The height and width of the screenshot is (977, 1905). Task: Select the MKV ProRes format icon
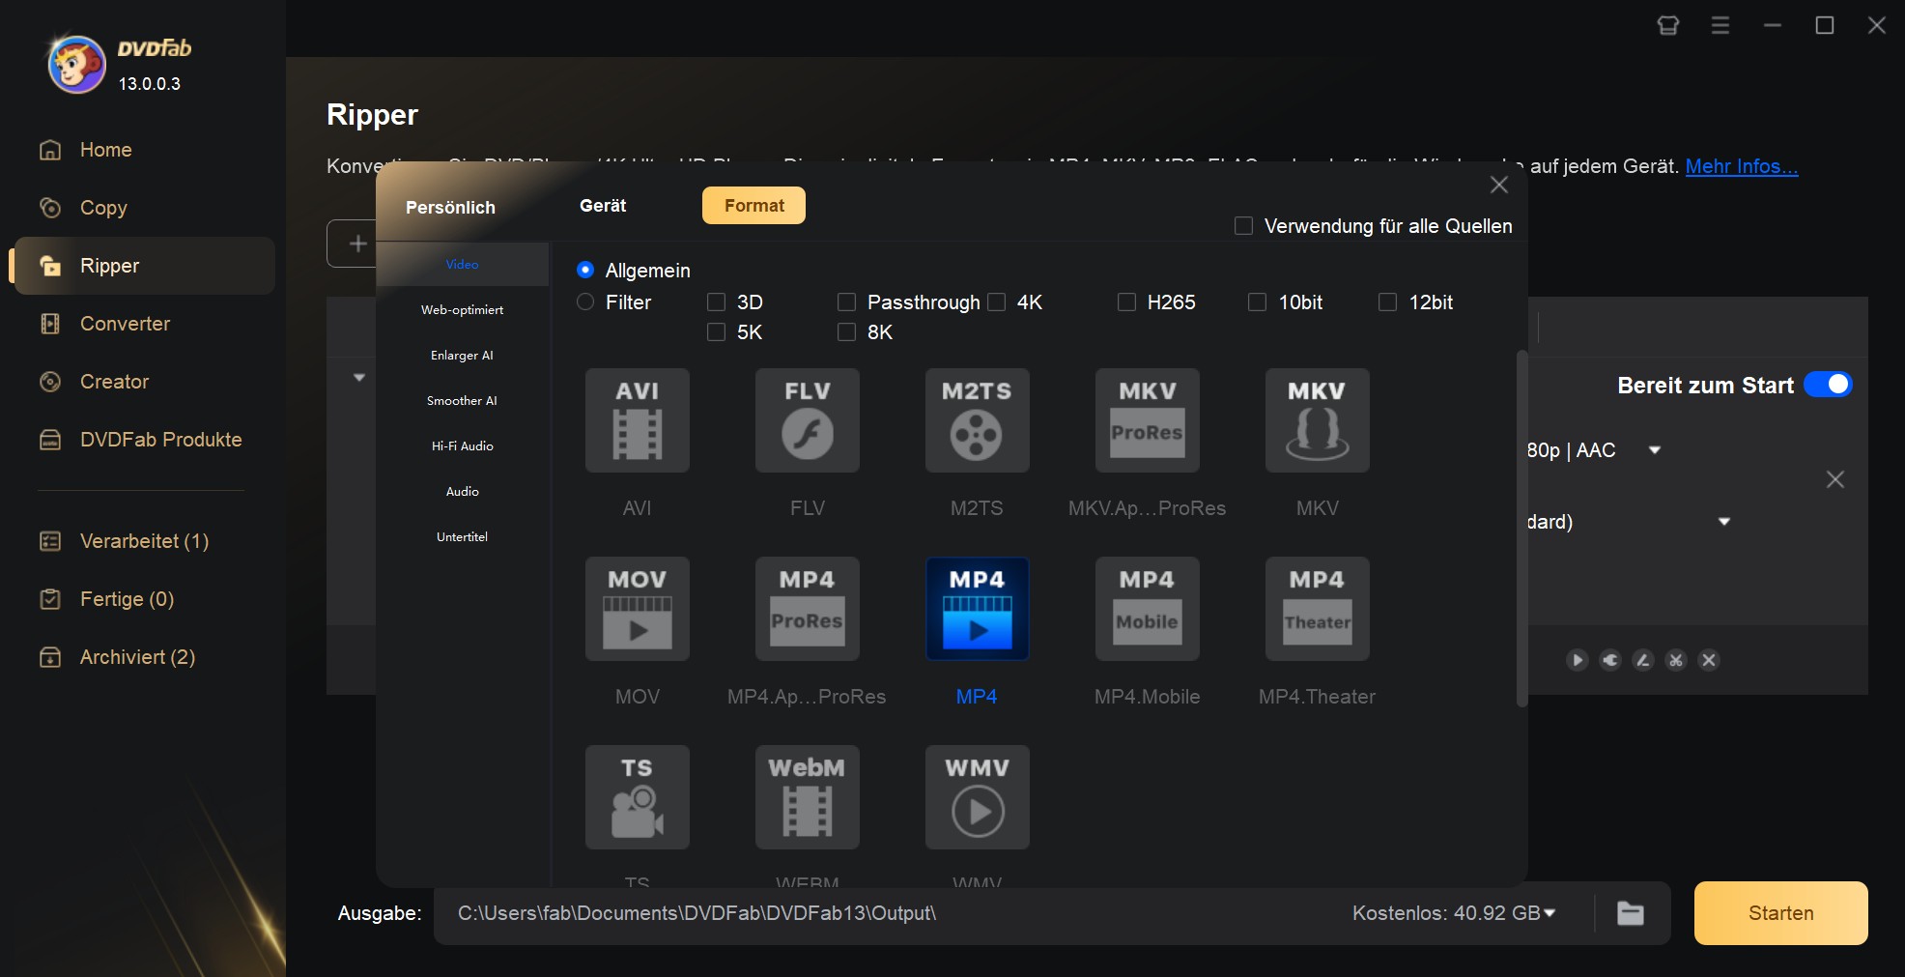coord(1148,420)
